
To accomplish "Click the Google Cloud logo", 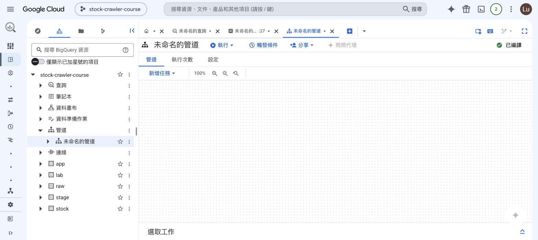I will pyautogui.click(x=44, y=9).
